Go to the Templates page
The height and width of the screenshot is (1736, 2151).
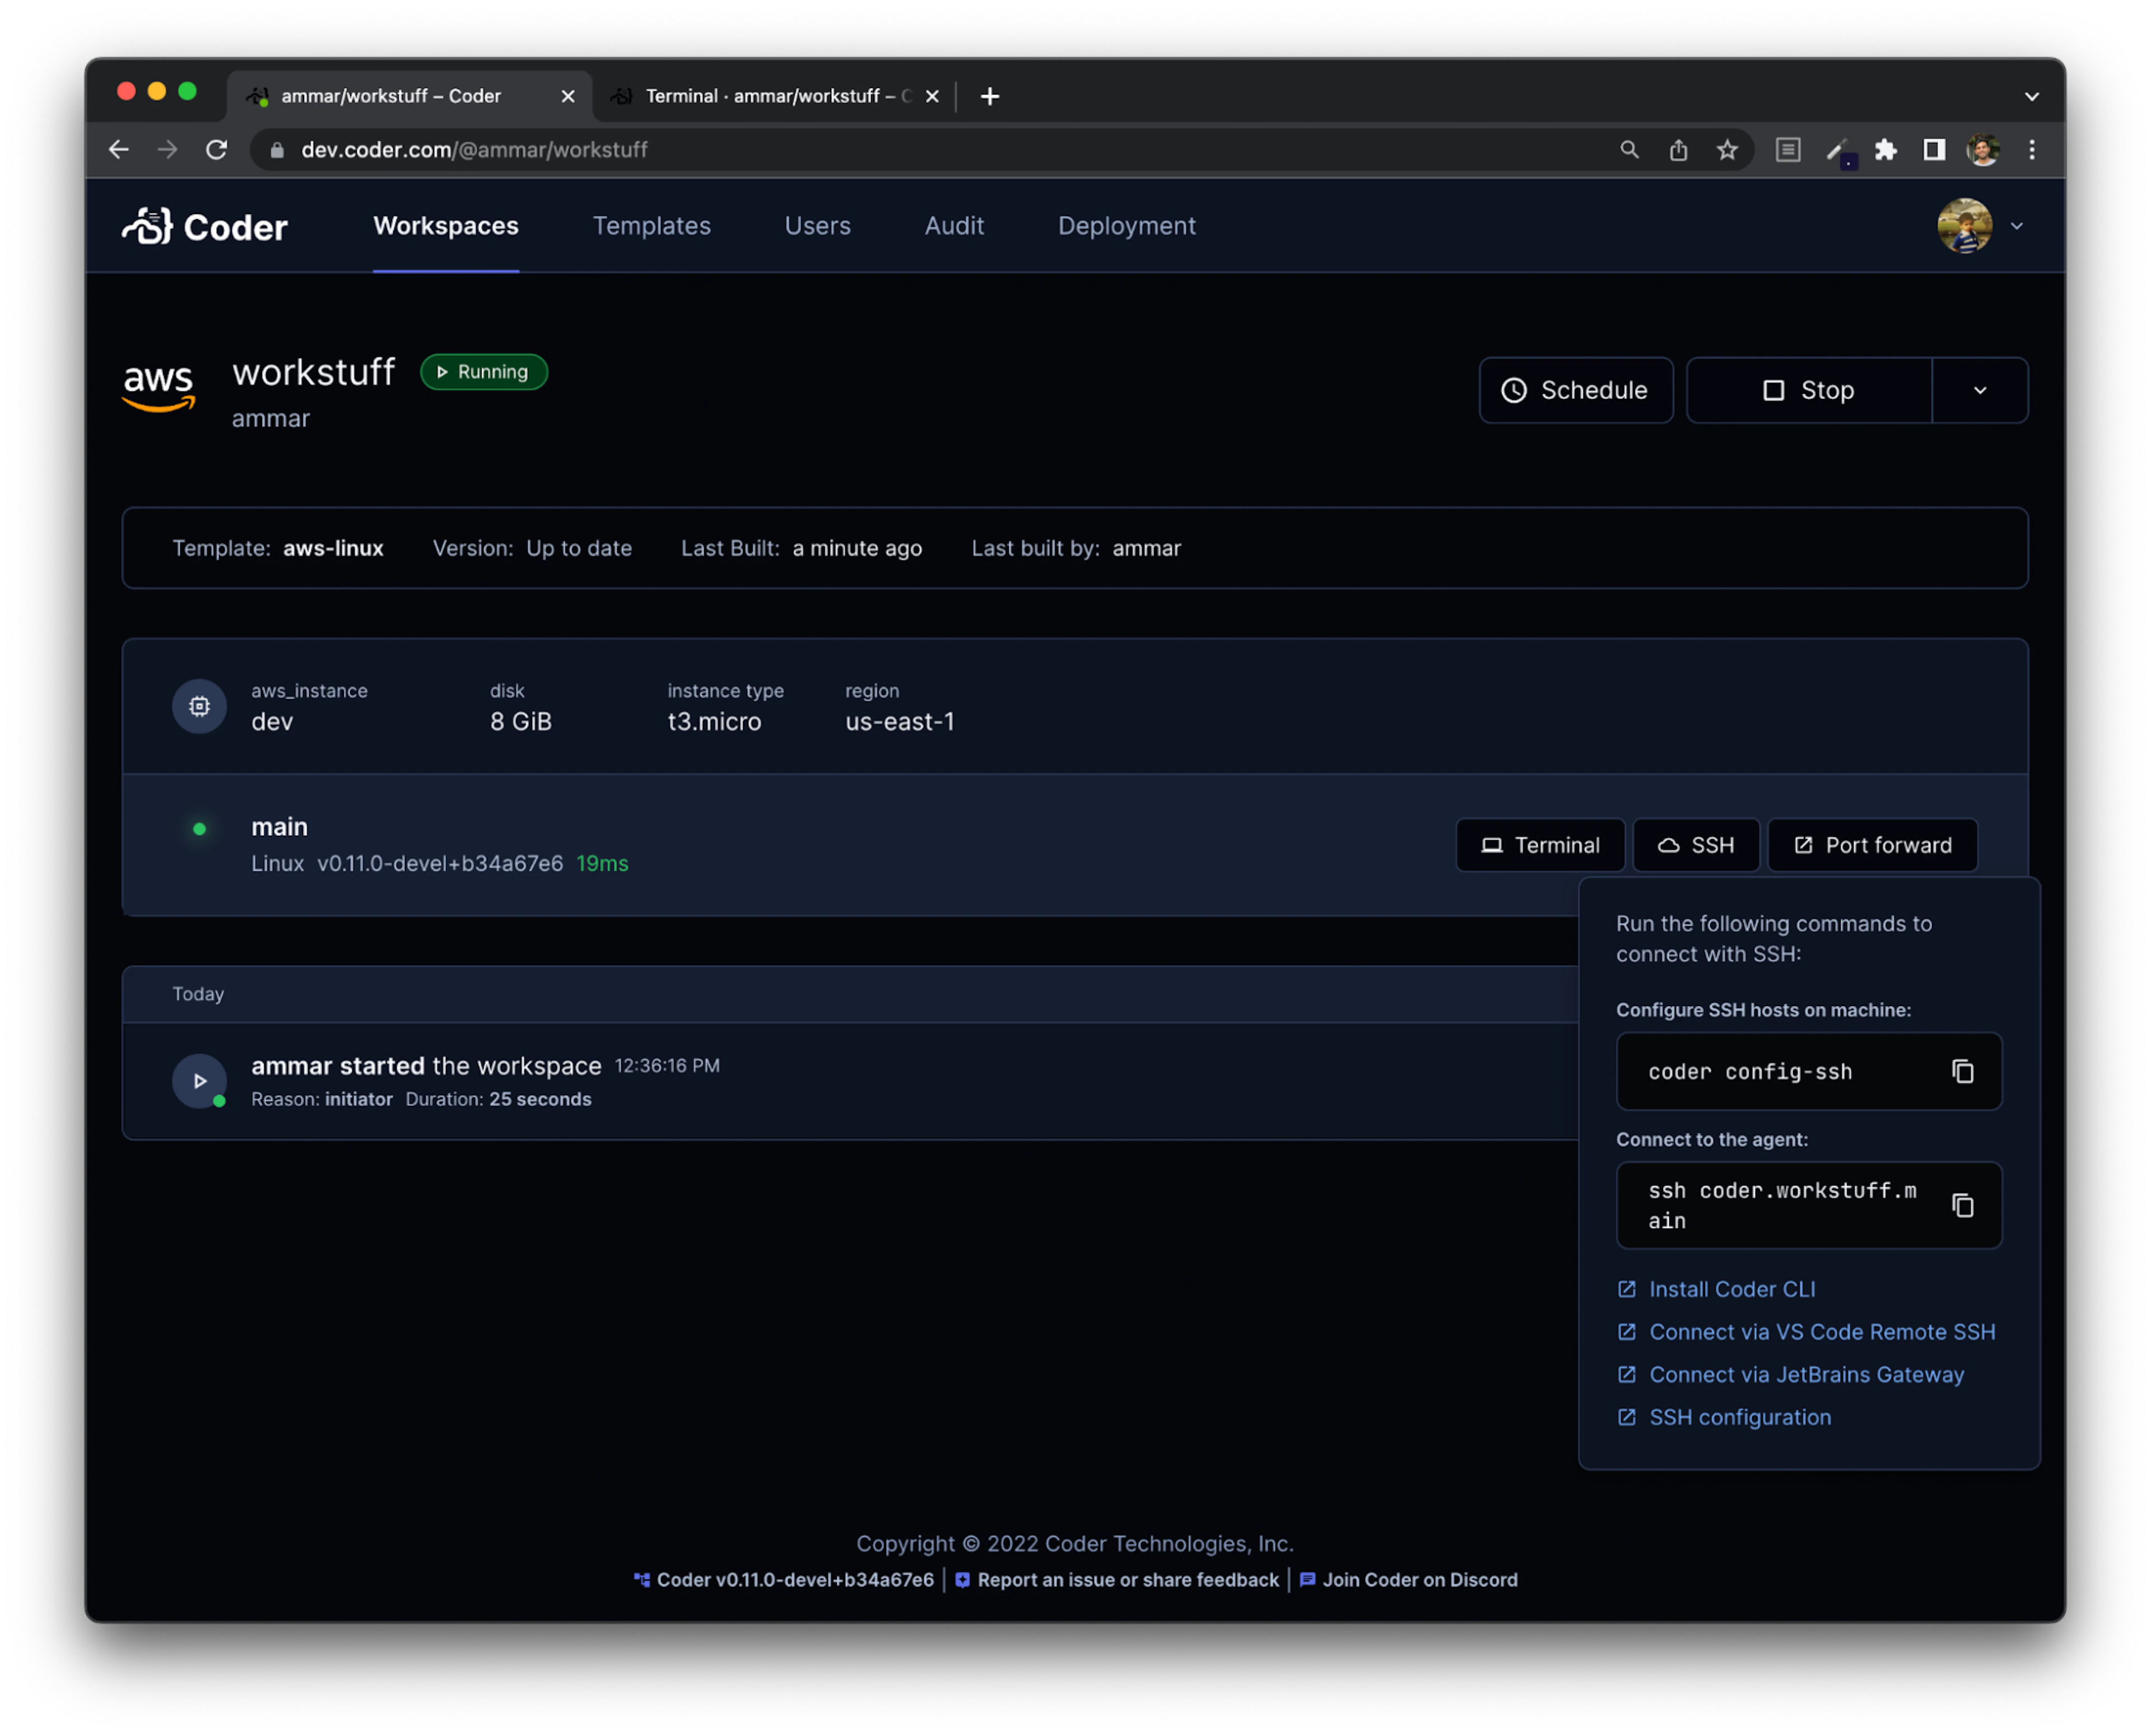coord(652,226)
